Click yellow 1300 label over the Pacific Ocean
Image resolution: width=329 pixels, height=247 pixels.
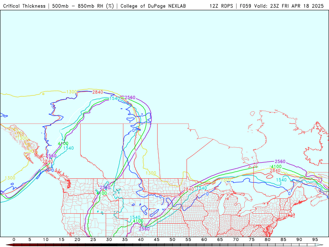(10, 178)
